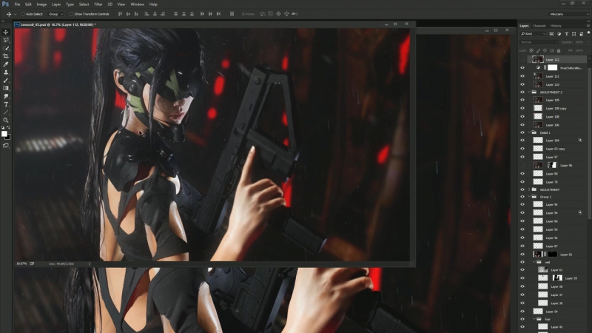Click lock transparent pixels icon
Viewport: 592px width, 333px height.
coord(531,50)
